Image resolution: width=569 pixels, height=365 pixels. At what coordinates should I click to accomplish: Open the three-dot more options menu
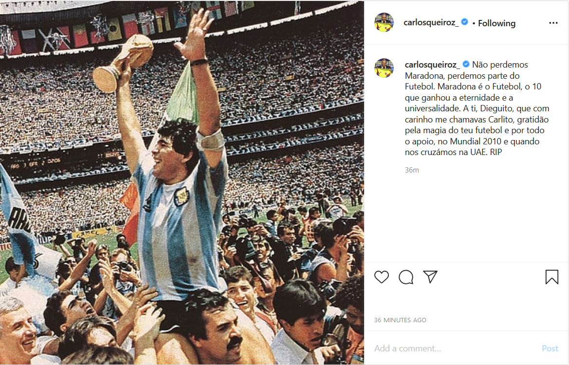(553, 23)
